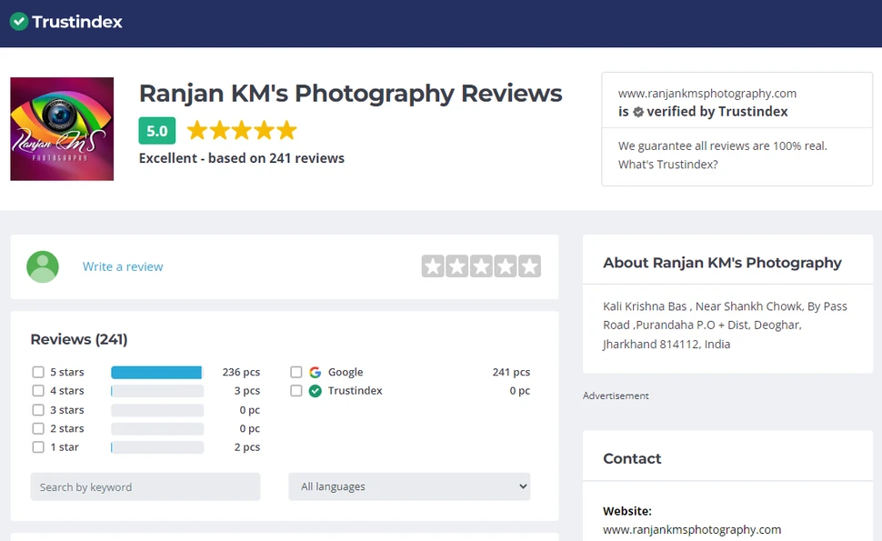
Task: Click the Trustindex check icon in filters
Action: pos(315,391)
